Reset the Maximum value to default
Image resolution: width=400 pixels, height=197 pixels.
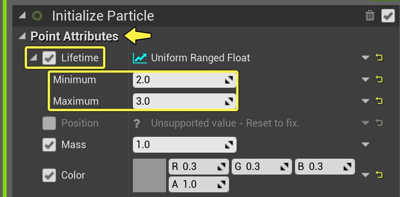379,101
